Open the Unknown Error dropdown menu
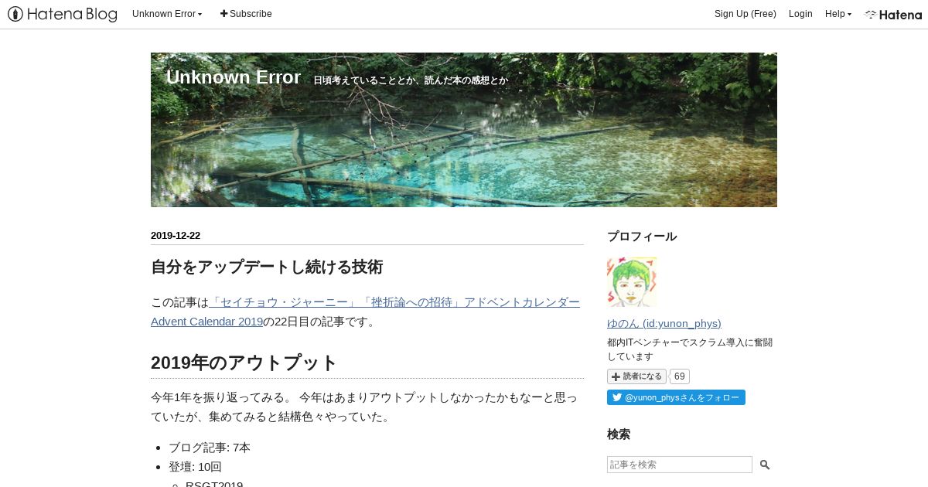This screenshot has width=928, height=487. pyautogui.click(x=167, y=14)
